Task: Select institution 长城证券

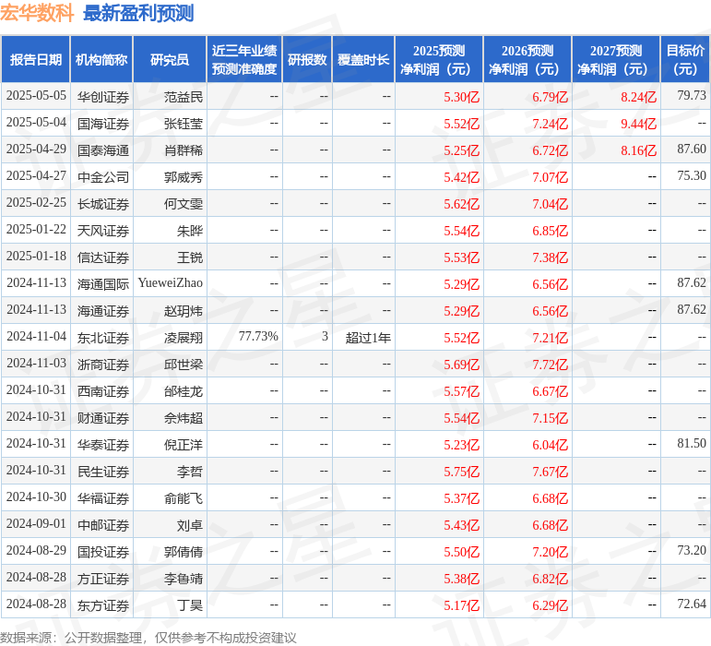Action: point(103,204)
